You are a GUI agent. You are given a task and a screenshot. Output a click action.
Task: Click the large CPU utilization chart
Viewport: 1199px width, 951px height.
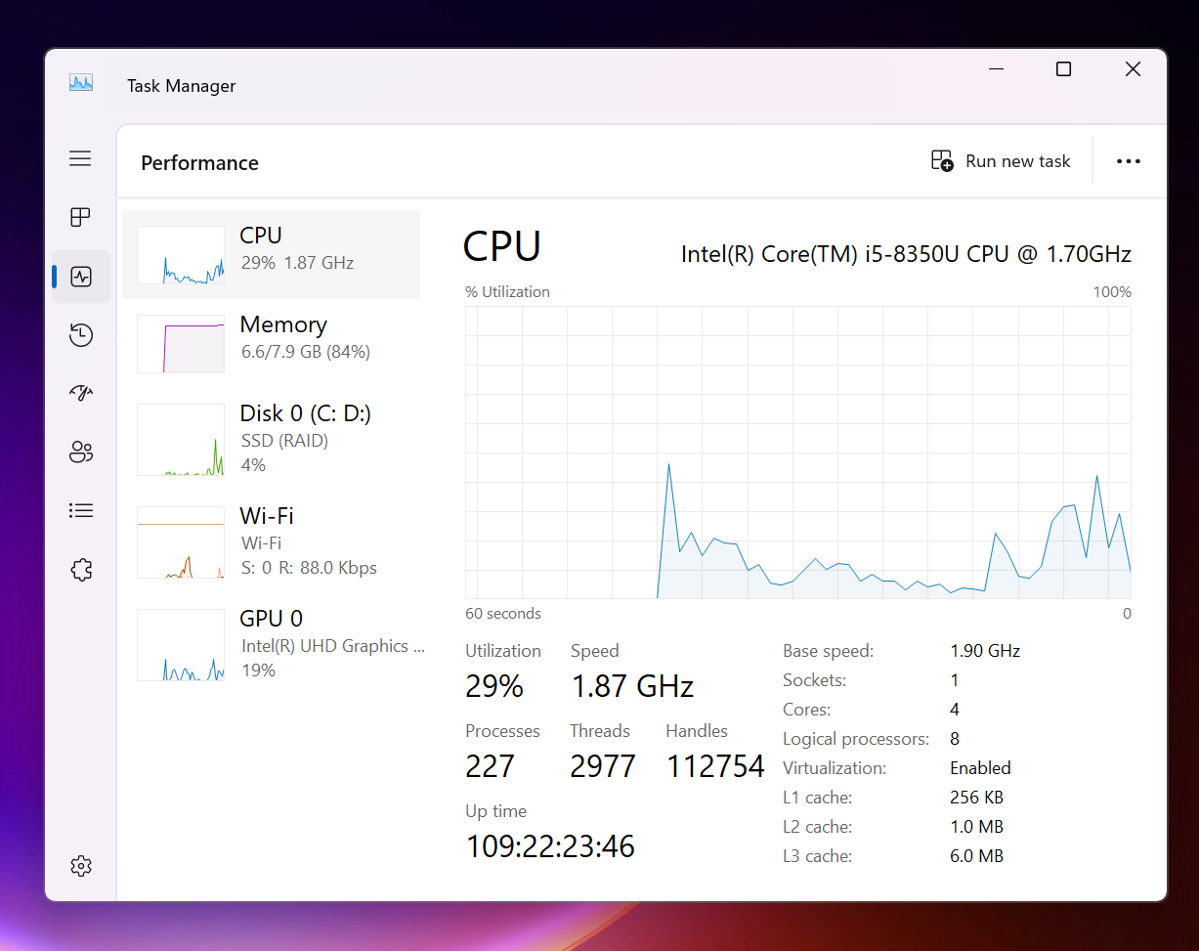pyautogui.click(x=797, y=452)
